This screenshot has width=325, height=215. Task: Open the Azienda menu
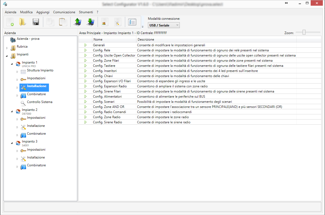(11, 12)
